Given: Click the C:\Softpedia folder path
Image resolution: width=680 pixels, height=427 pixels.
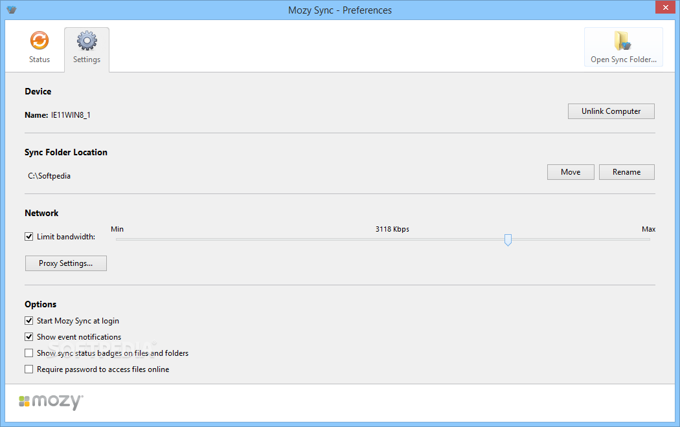Looking at the screenshot, I should click(x=49, y=176).
